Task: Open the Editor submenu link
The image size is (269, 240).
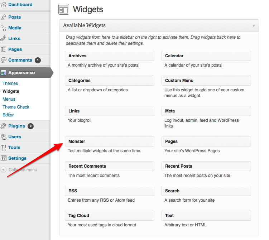Action: (x=8, y=115)
